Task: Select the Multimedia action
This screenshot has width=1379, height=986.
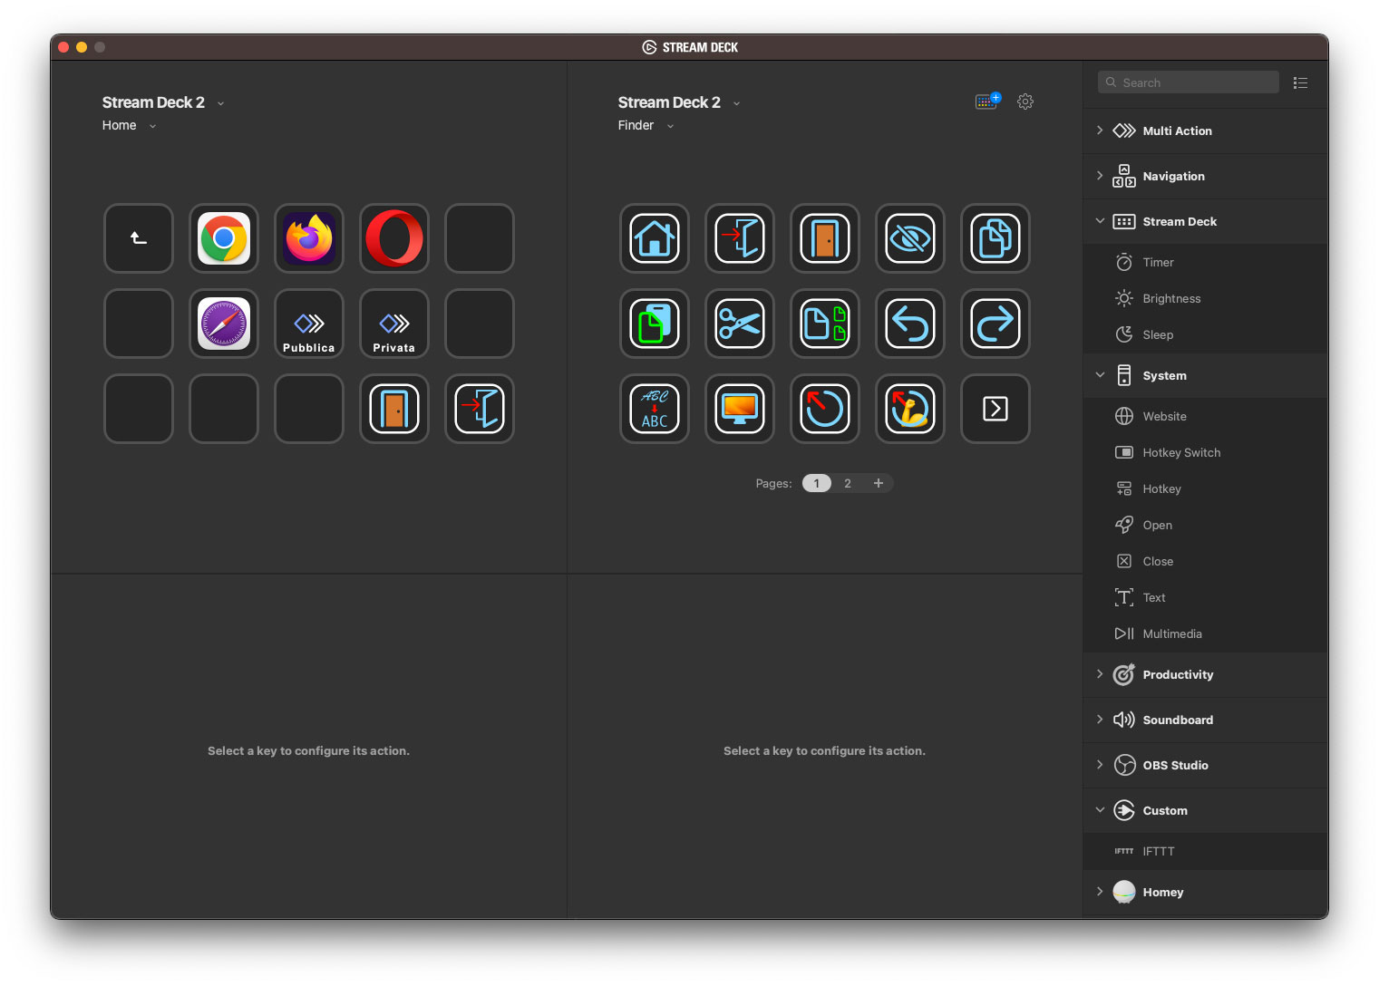Action: tap(1206, 633)
